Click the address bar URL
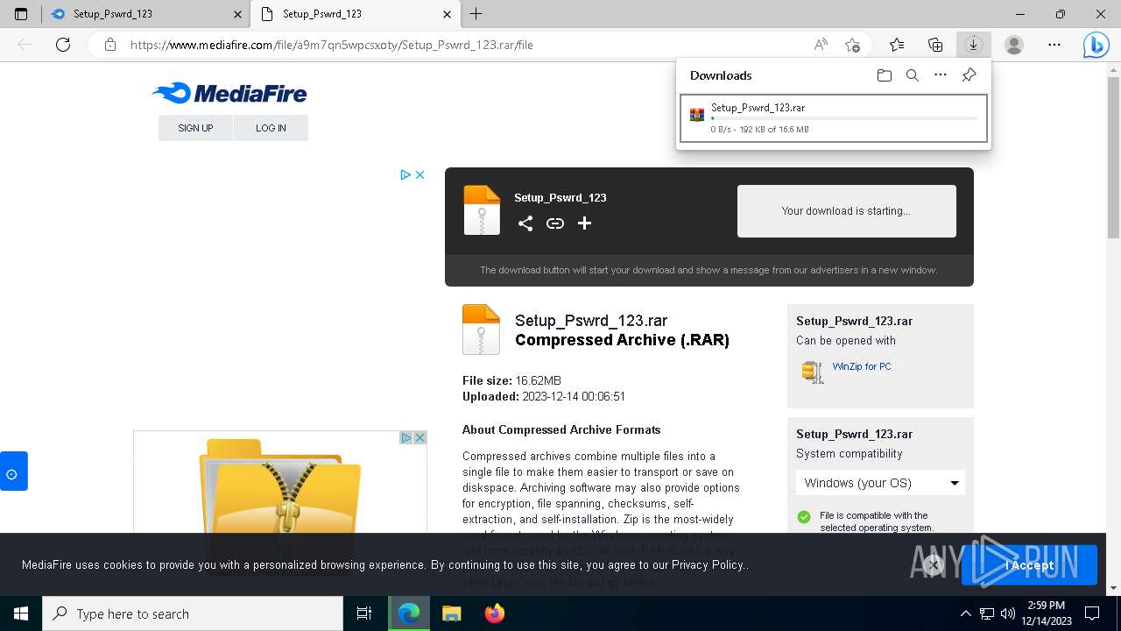Image resolution: width=1121 pixels, height=631 pixels. coord(331,45)
